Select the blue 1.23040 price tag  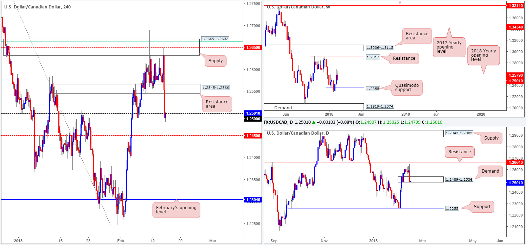click(253, 200)
